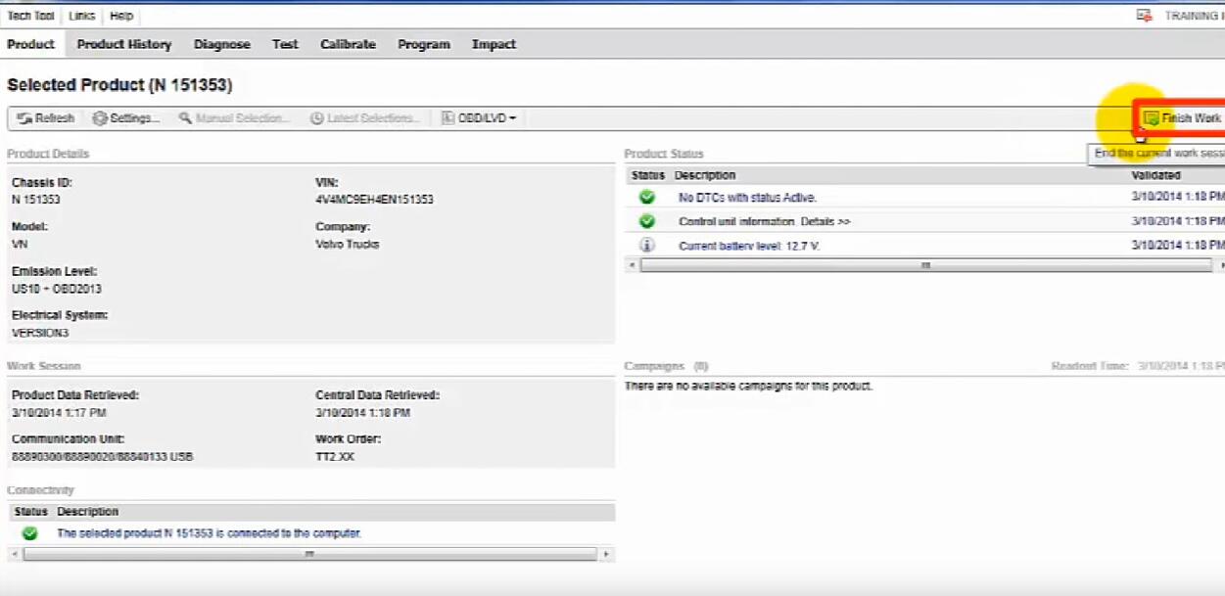
Task: Select Chassis ID value 'N 151353'
Action: pyautogui.click(x=35, y=200)
